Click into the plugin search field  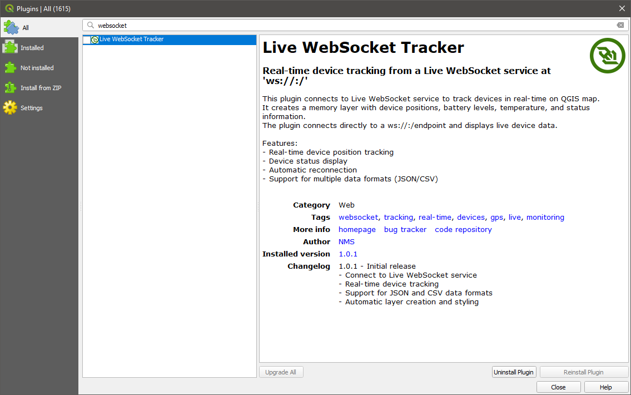point(354,26)
